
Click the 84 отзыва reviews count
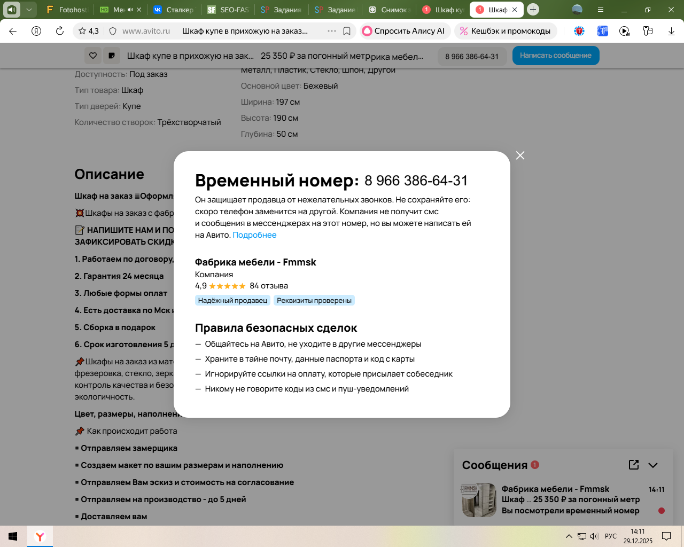point(269,286)
